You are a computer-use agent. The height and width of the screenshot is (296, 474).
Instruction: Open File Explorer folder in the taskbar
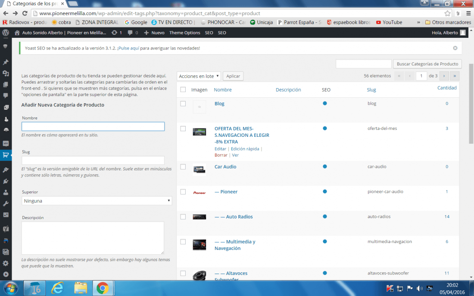[x=81, y=288]
